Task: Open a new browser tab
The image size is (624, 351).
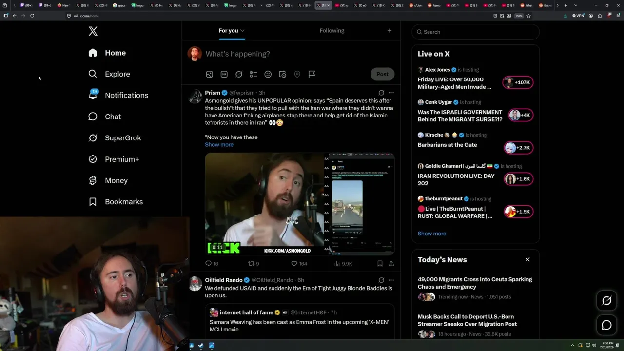Action: pos(565,5)
